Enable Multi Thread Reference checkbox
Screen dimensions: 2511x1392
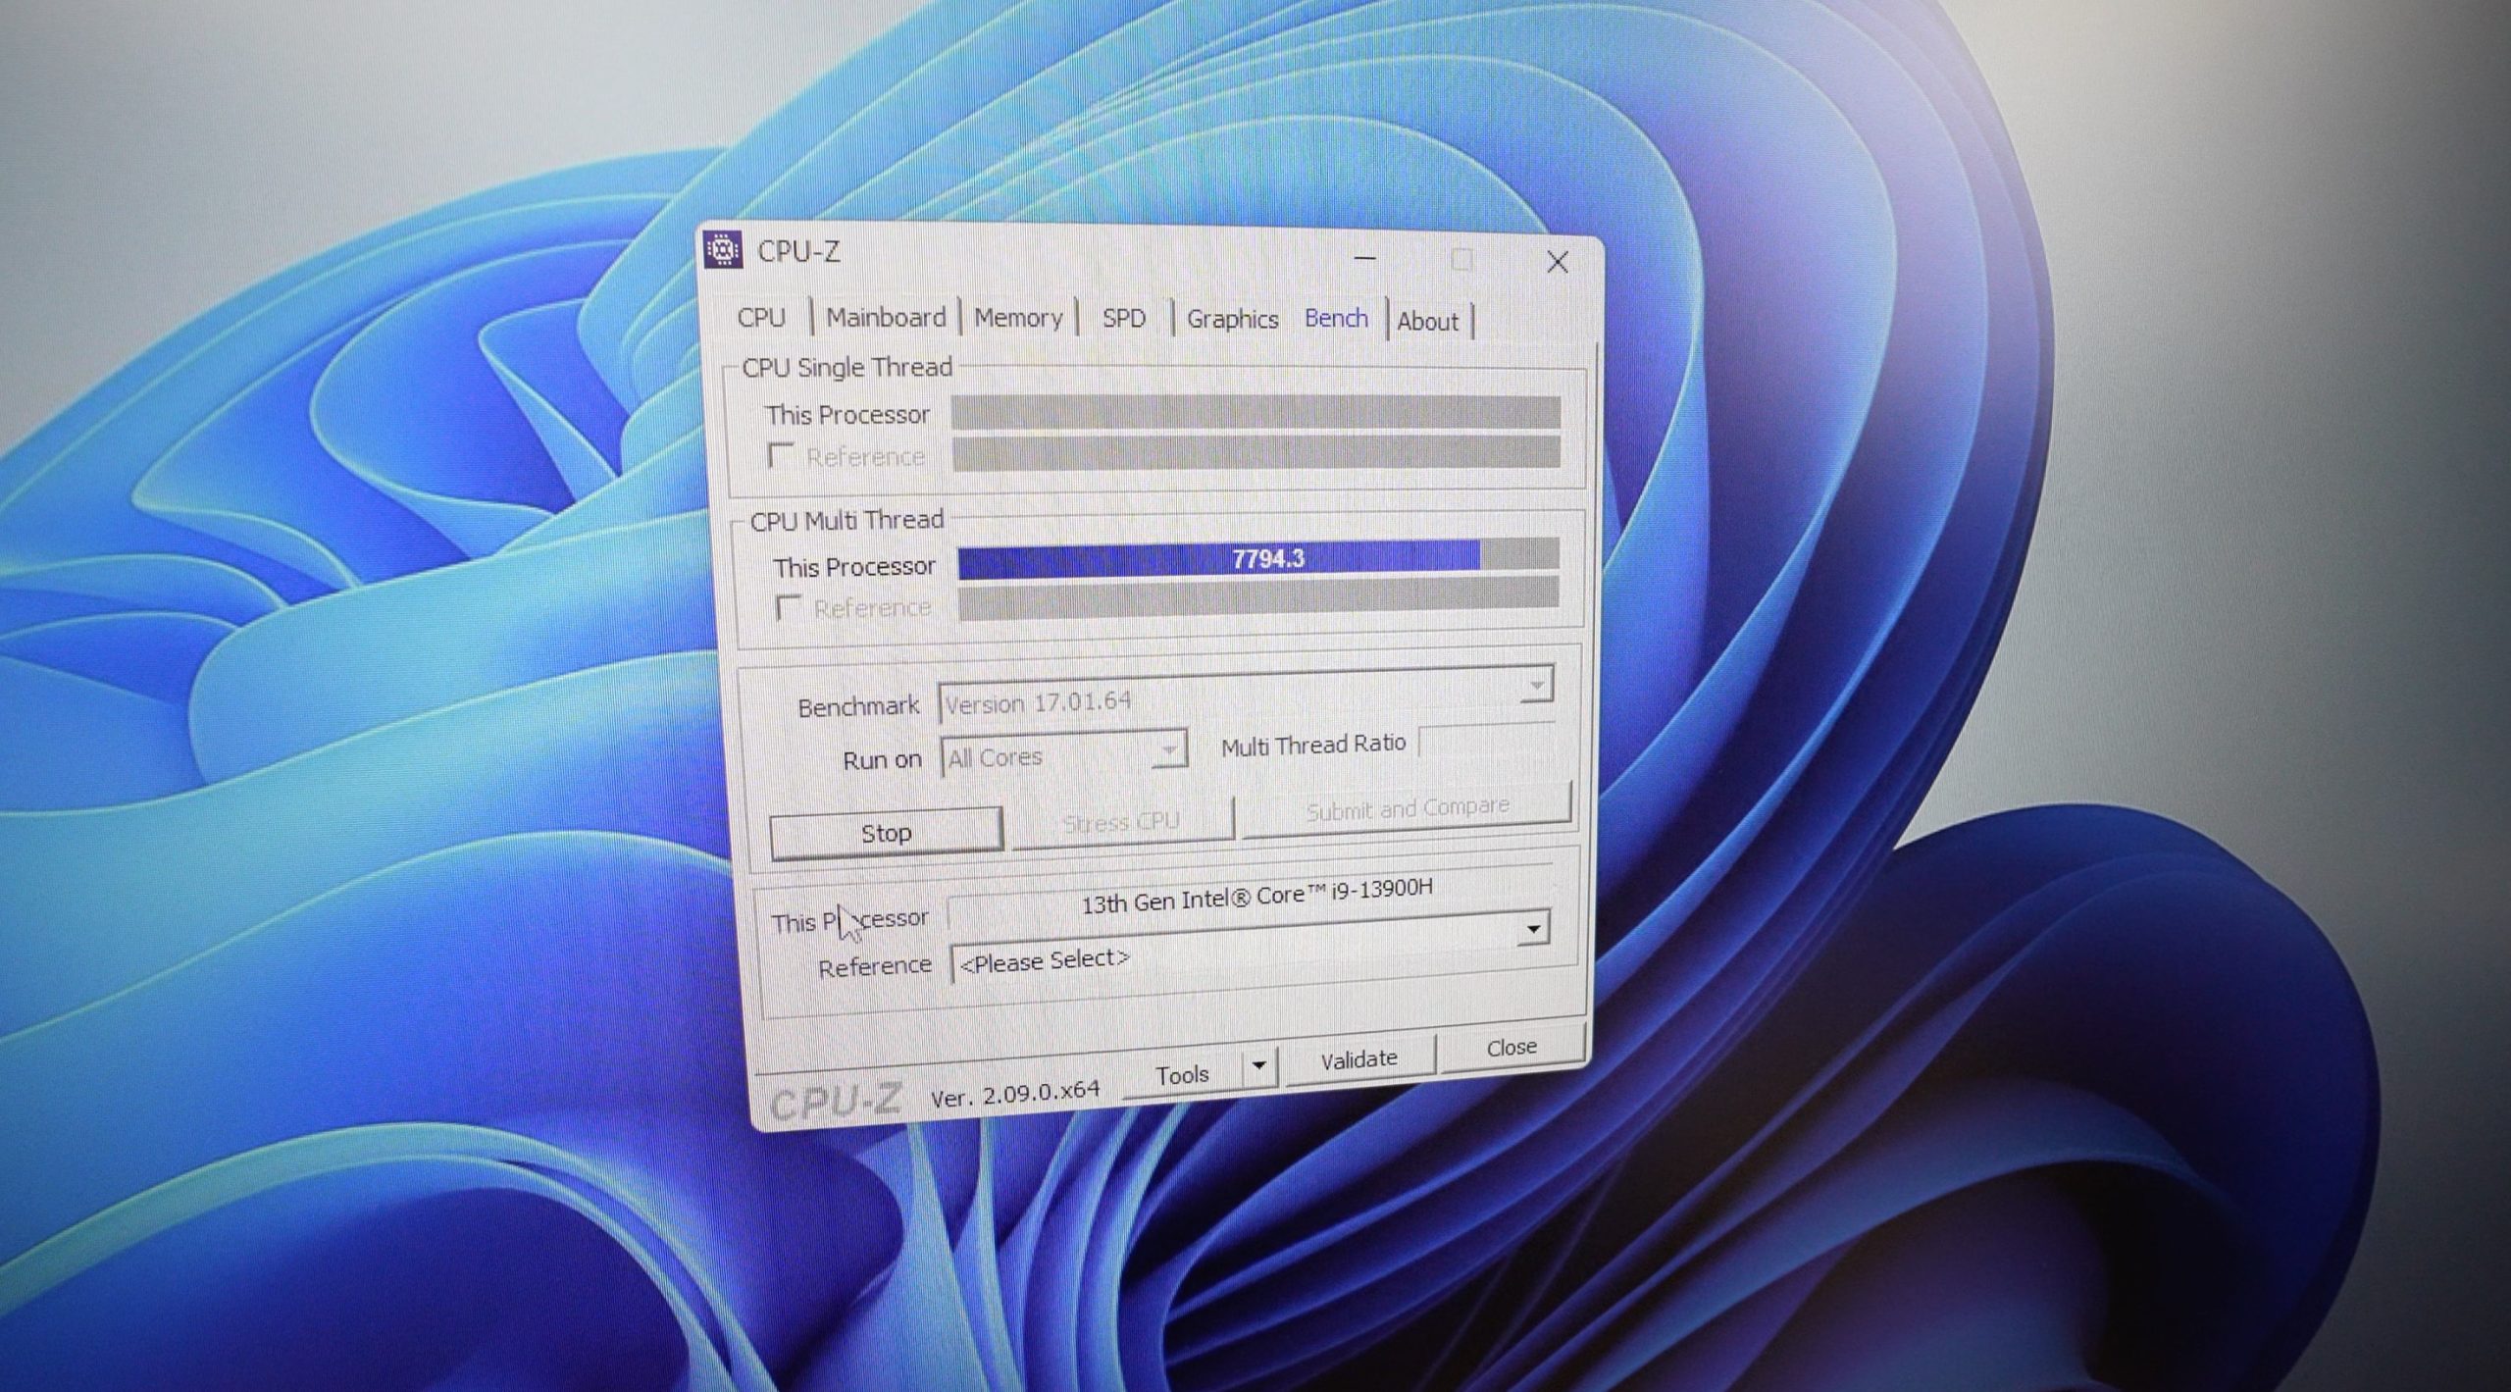coord(788,607)
